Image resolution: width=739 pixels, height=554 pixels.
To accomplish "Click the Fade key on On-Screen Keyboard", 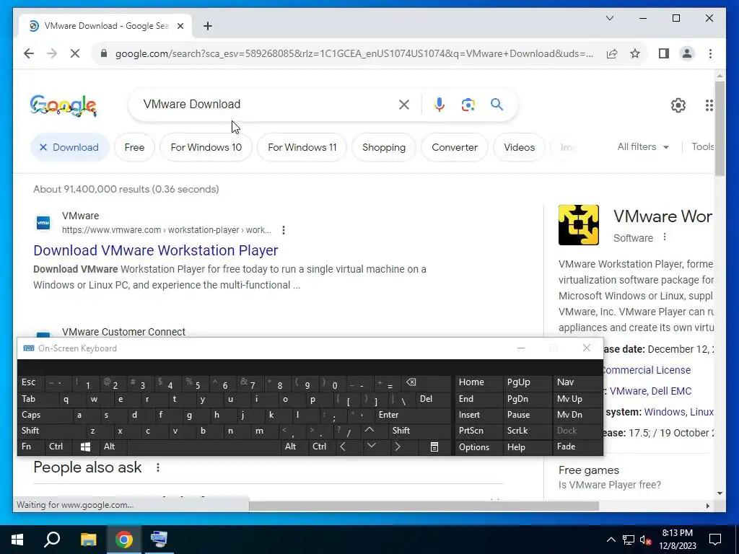I will tap(578, 447).
